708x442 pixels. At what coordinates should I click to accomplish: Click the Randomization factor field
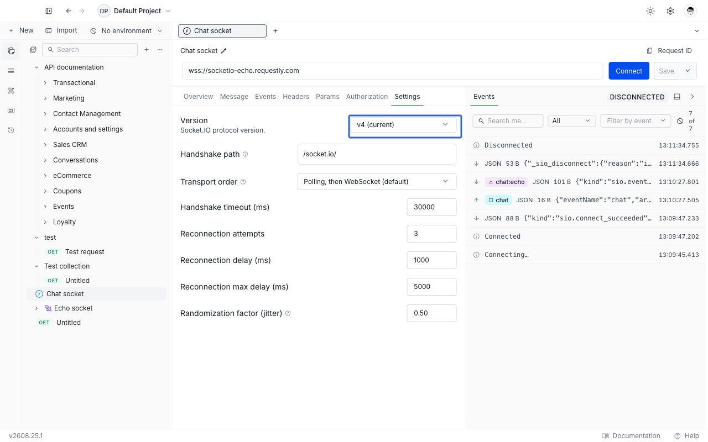[431, 313]
